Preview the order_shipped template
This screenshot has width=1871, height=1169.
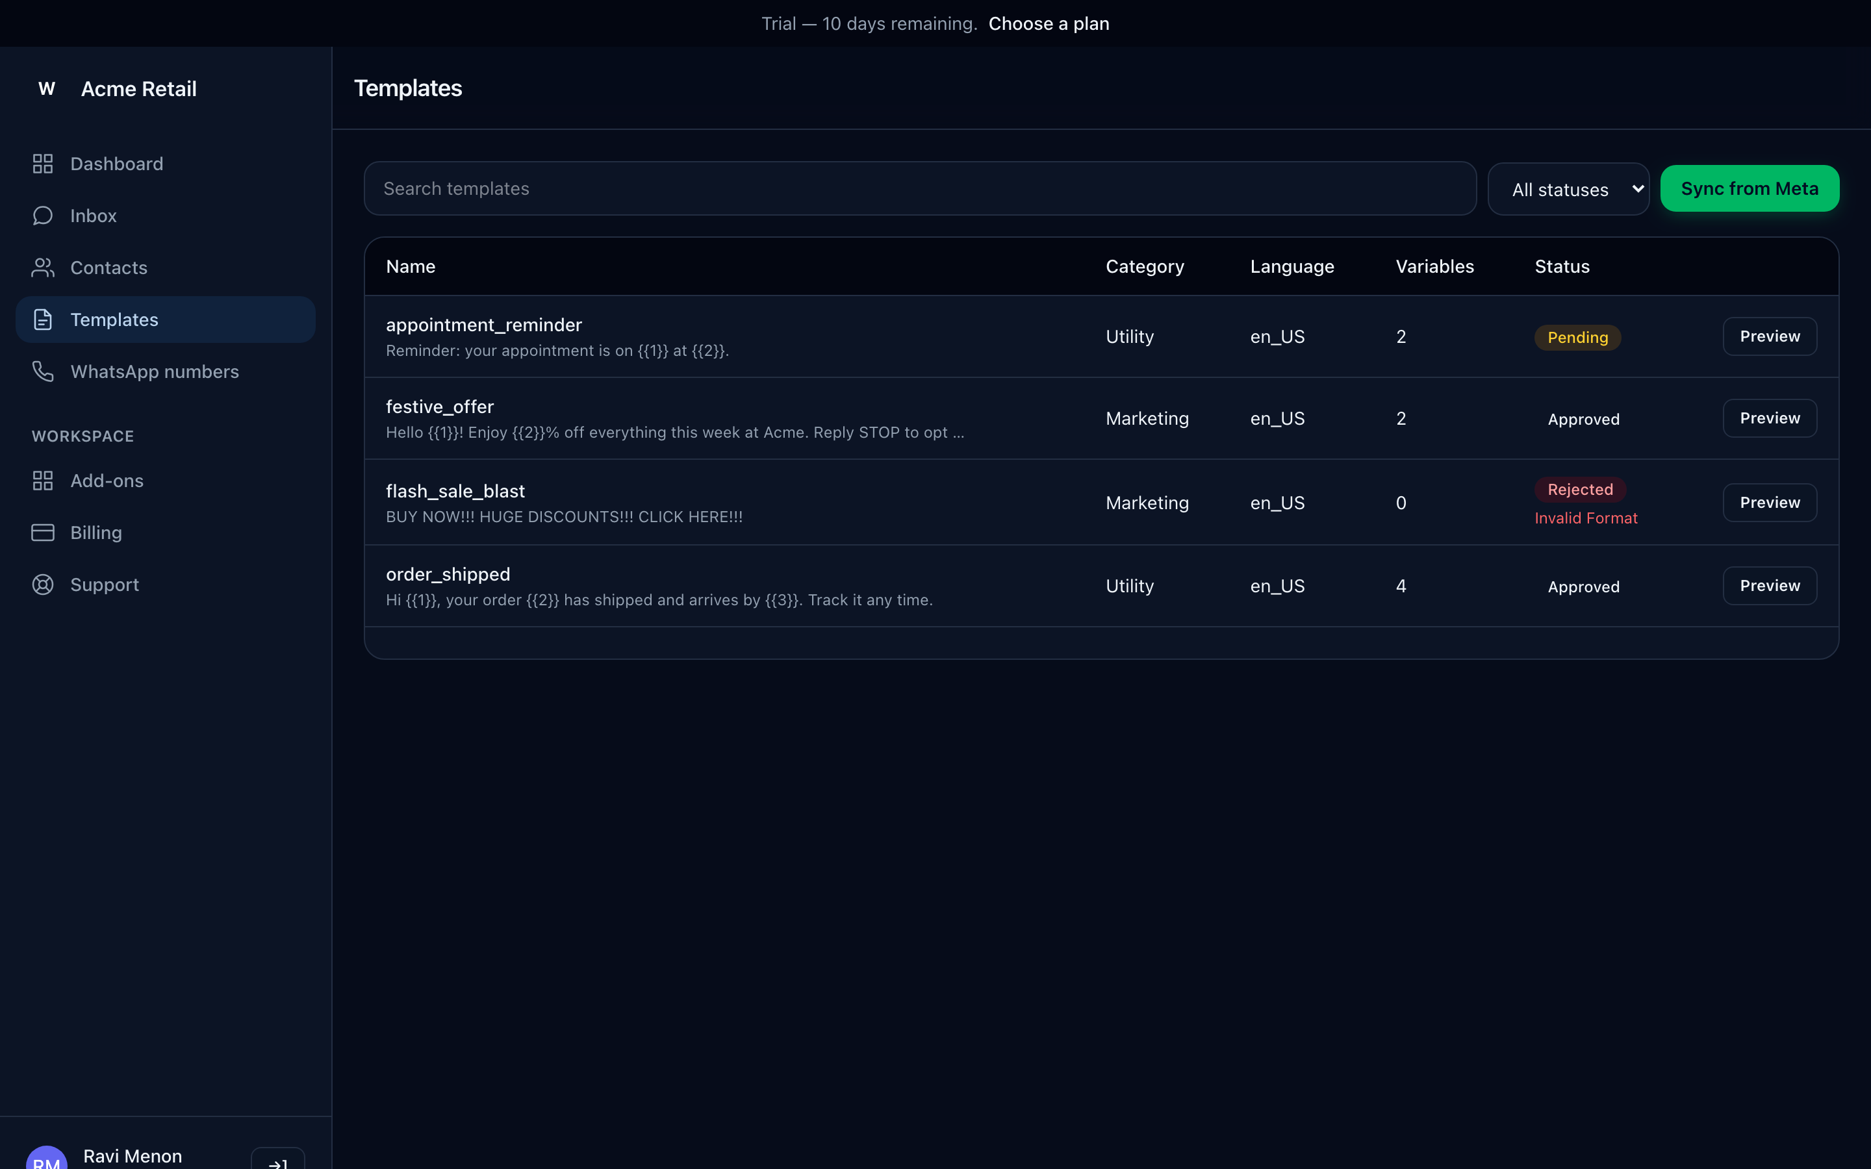[x=1770, y=585]
